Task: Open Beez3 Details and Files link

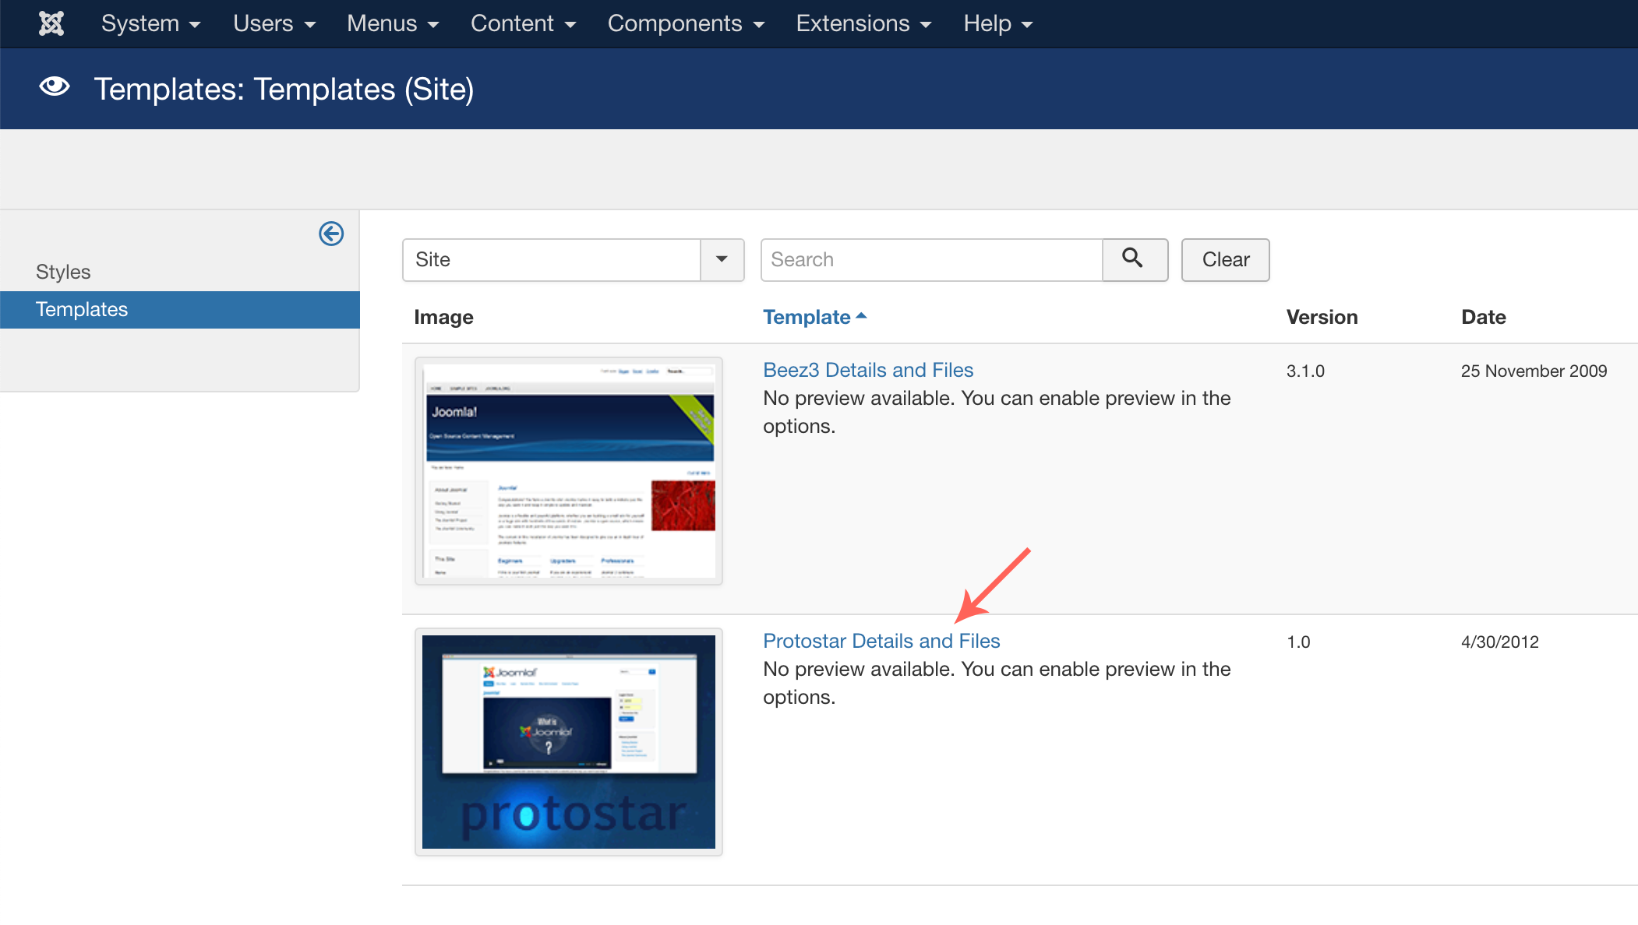Action: coord(868,370)
